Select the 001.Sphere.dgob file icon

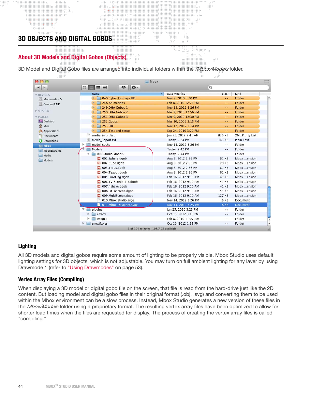point(99,159)
